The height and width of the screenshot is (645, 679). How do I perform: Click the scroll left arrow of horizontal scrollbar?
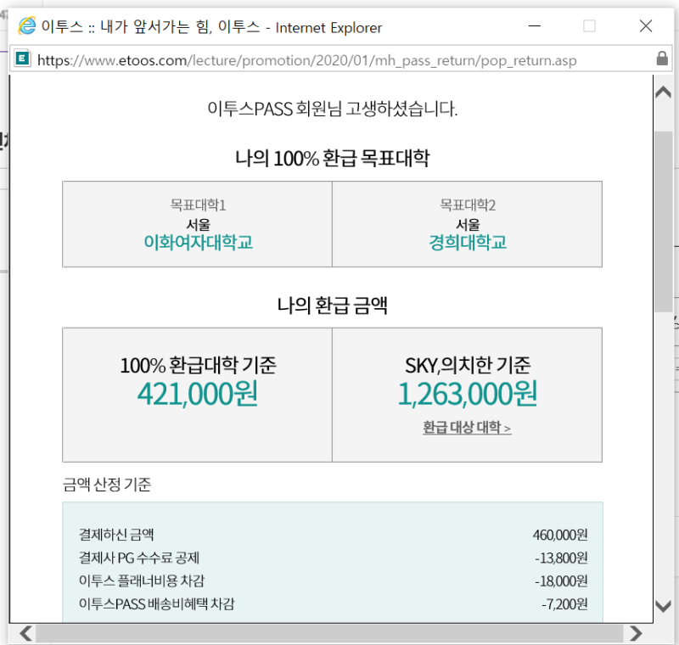click(x=26, y=633)
